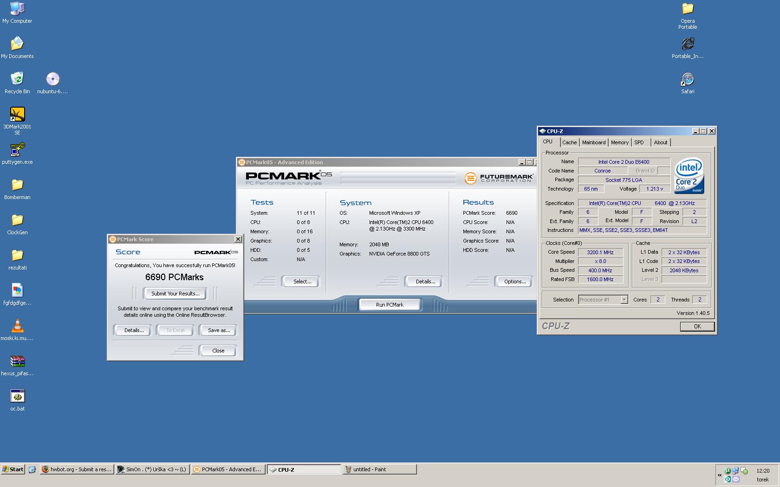The height and width of the screenshot is (487, 780).
Task: Switch to the Memory tab in CPU-Z
Action: (x=620, y=142)
